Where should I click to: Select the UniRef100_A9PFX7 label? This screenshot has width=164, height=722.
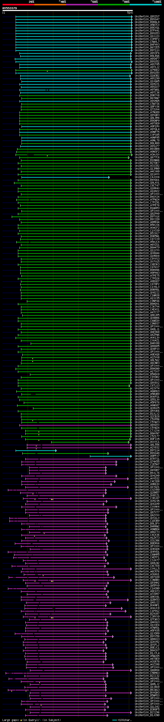147,456
